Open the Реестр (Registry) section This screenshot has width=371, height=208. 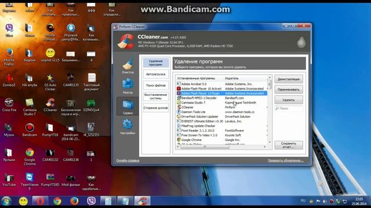point(128,86)
